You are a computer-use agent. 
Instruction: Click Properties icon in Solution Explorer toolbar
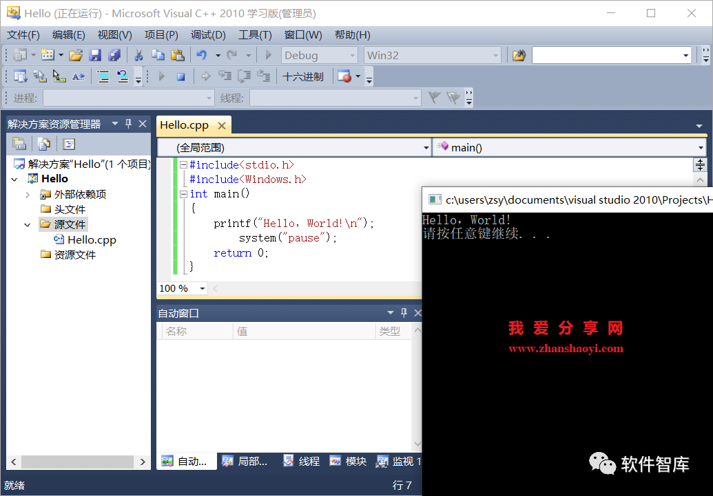[19, 144]
